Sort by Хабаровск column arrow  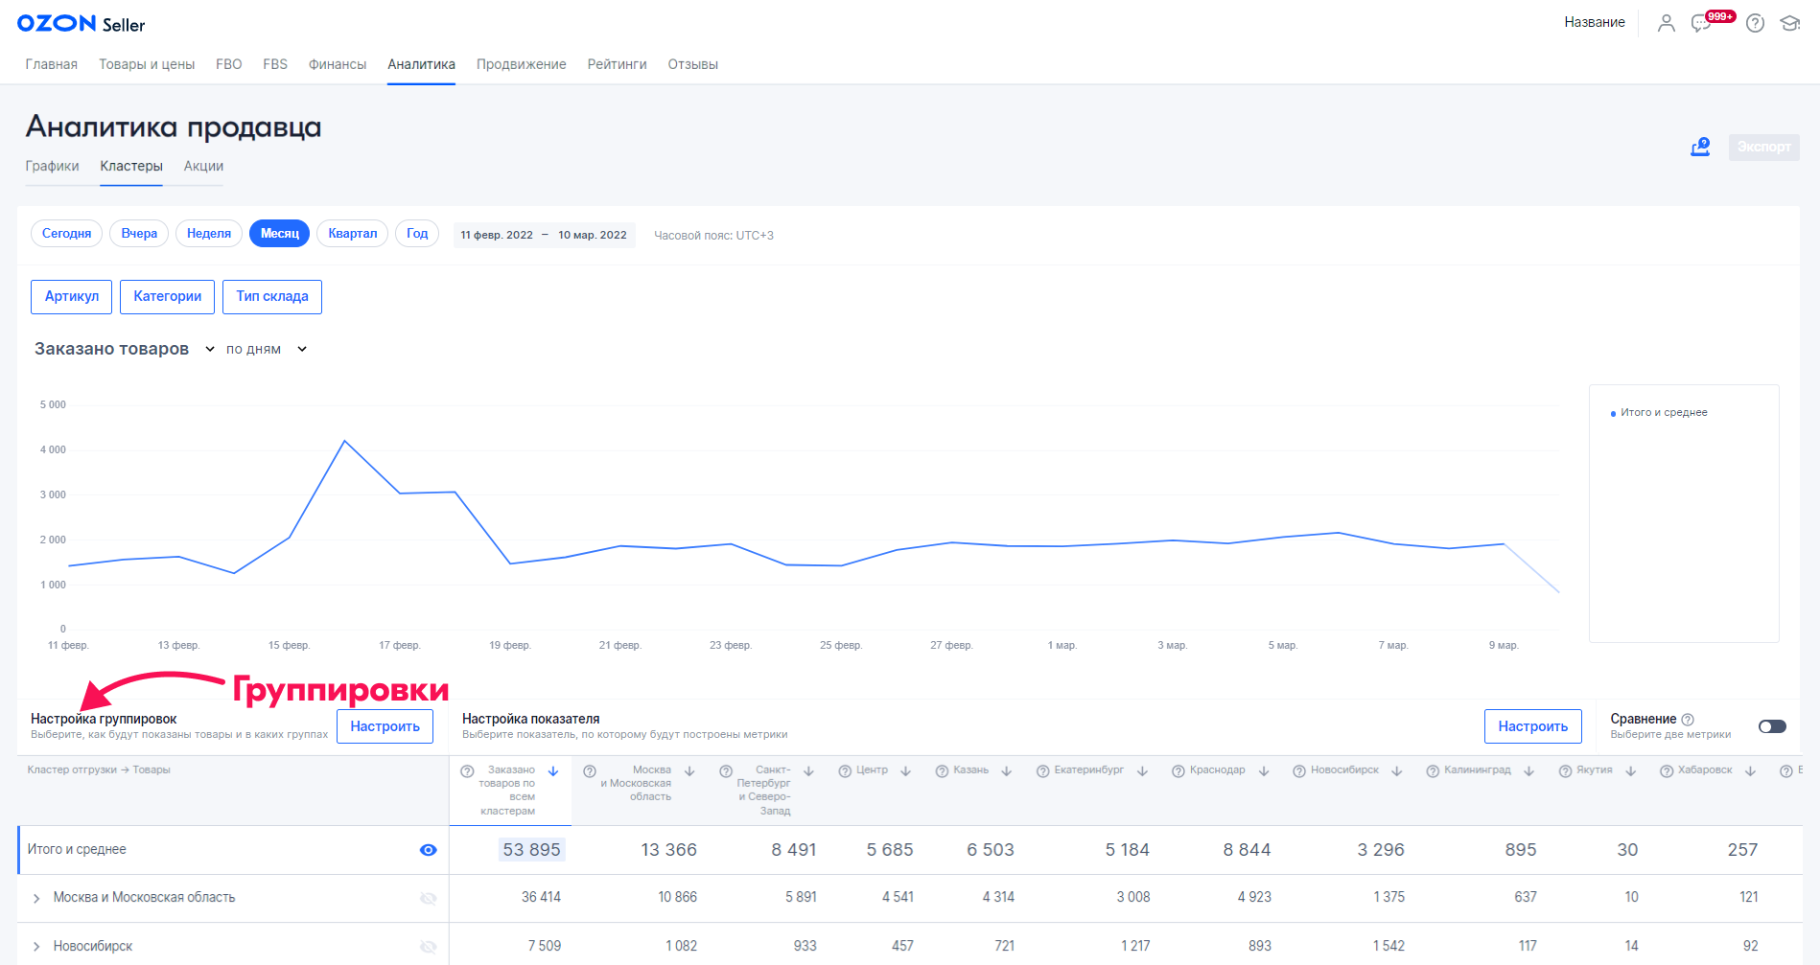click(1750, 771)
